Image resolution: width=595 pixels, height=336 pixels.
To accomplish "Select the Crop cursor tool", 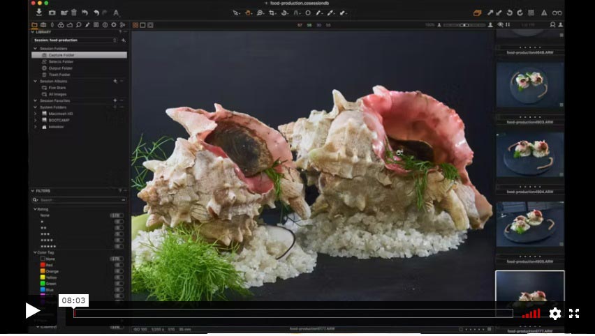I will point(272,13).
